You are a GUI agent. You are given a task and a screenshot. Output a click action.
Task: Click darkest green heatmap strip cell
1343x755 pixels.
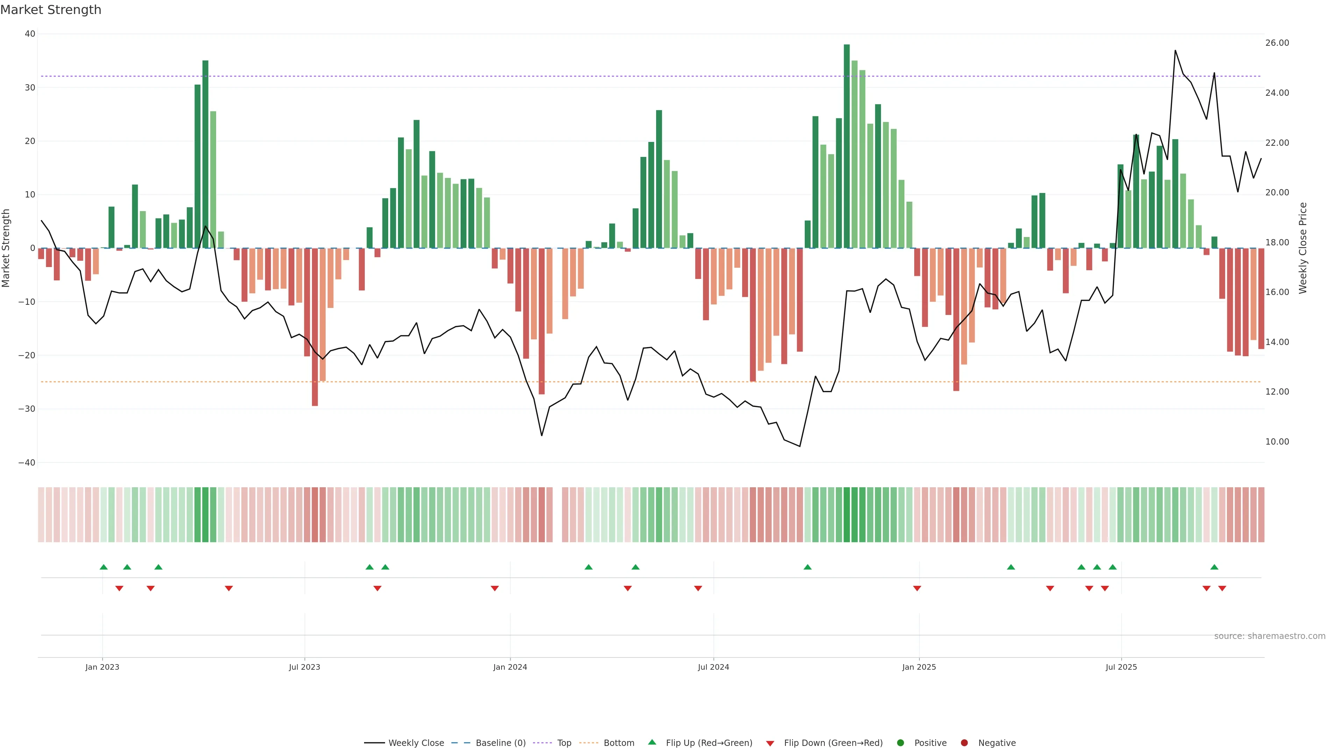[847, 514]
